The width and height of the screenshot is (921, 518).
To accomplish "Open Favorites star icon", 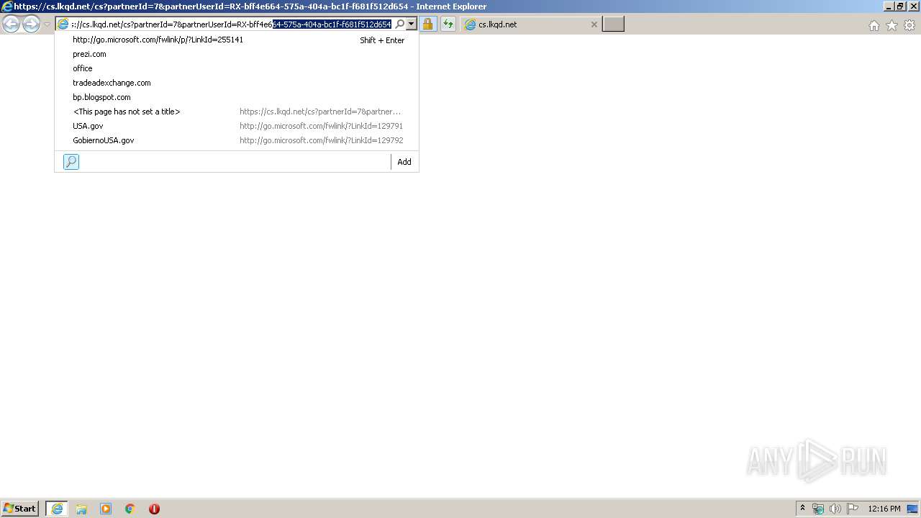I will pyautogui.click(x=891, y=25).
